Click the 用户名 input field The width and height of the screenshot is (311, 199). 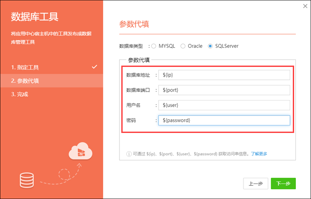pos(224,105)
